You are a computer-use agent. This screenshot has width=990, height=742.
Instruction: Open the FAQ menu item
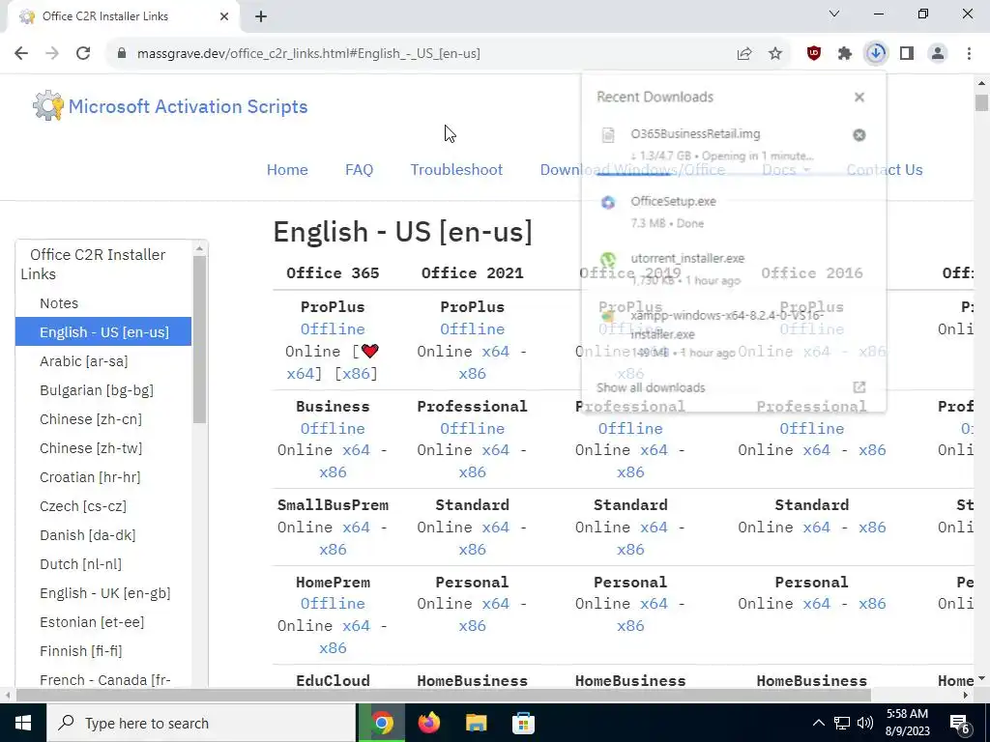360,170
